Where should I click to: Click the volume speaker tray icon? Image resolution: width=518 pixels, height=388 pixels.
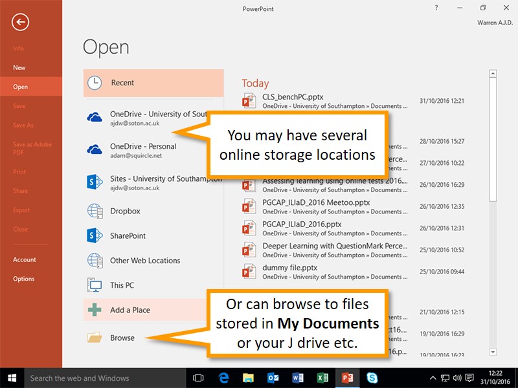(x=457, y=378)
